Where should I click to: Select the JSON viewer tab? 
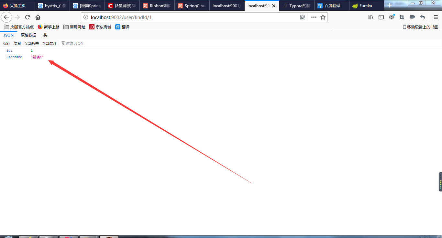point(9,35)
